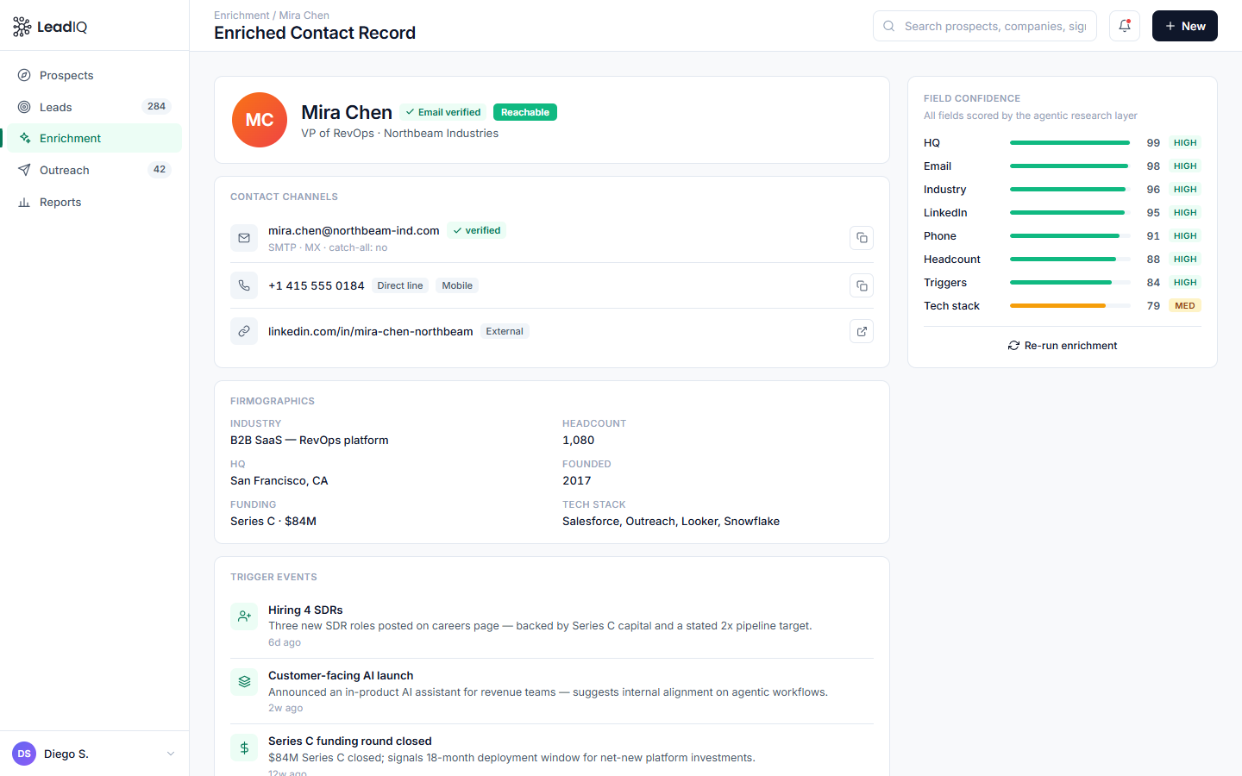Image resolution: width=1242 pixels, height=776 pixels.
Task: Click the MC avatar of Mira Chen
Action: pos(260,120)
